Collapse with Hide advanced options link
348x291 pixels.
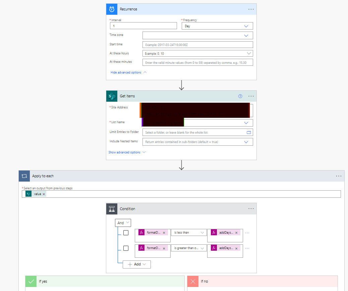(128, 72)
